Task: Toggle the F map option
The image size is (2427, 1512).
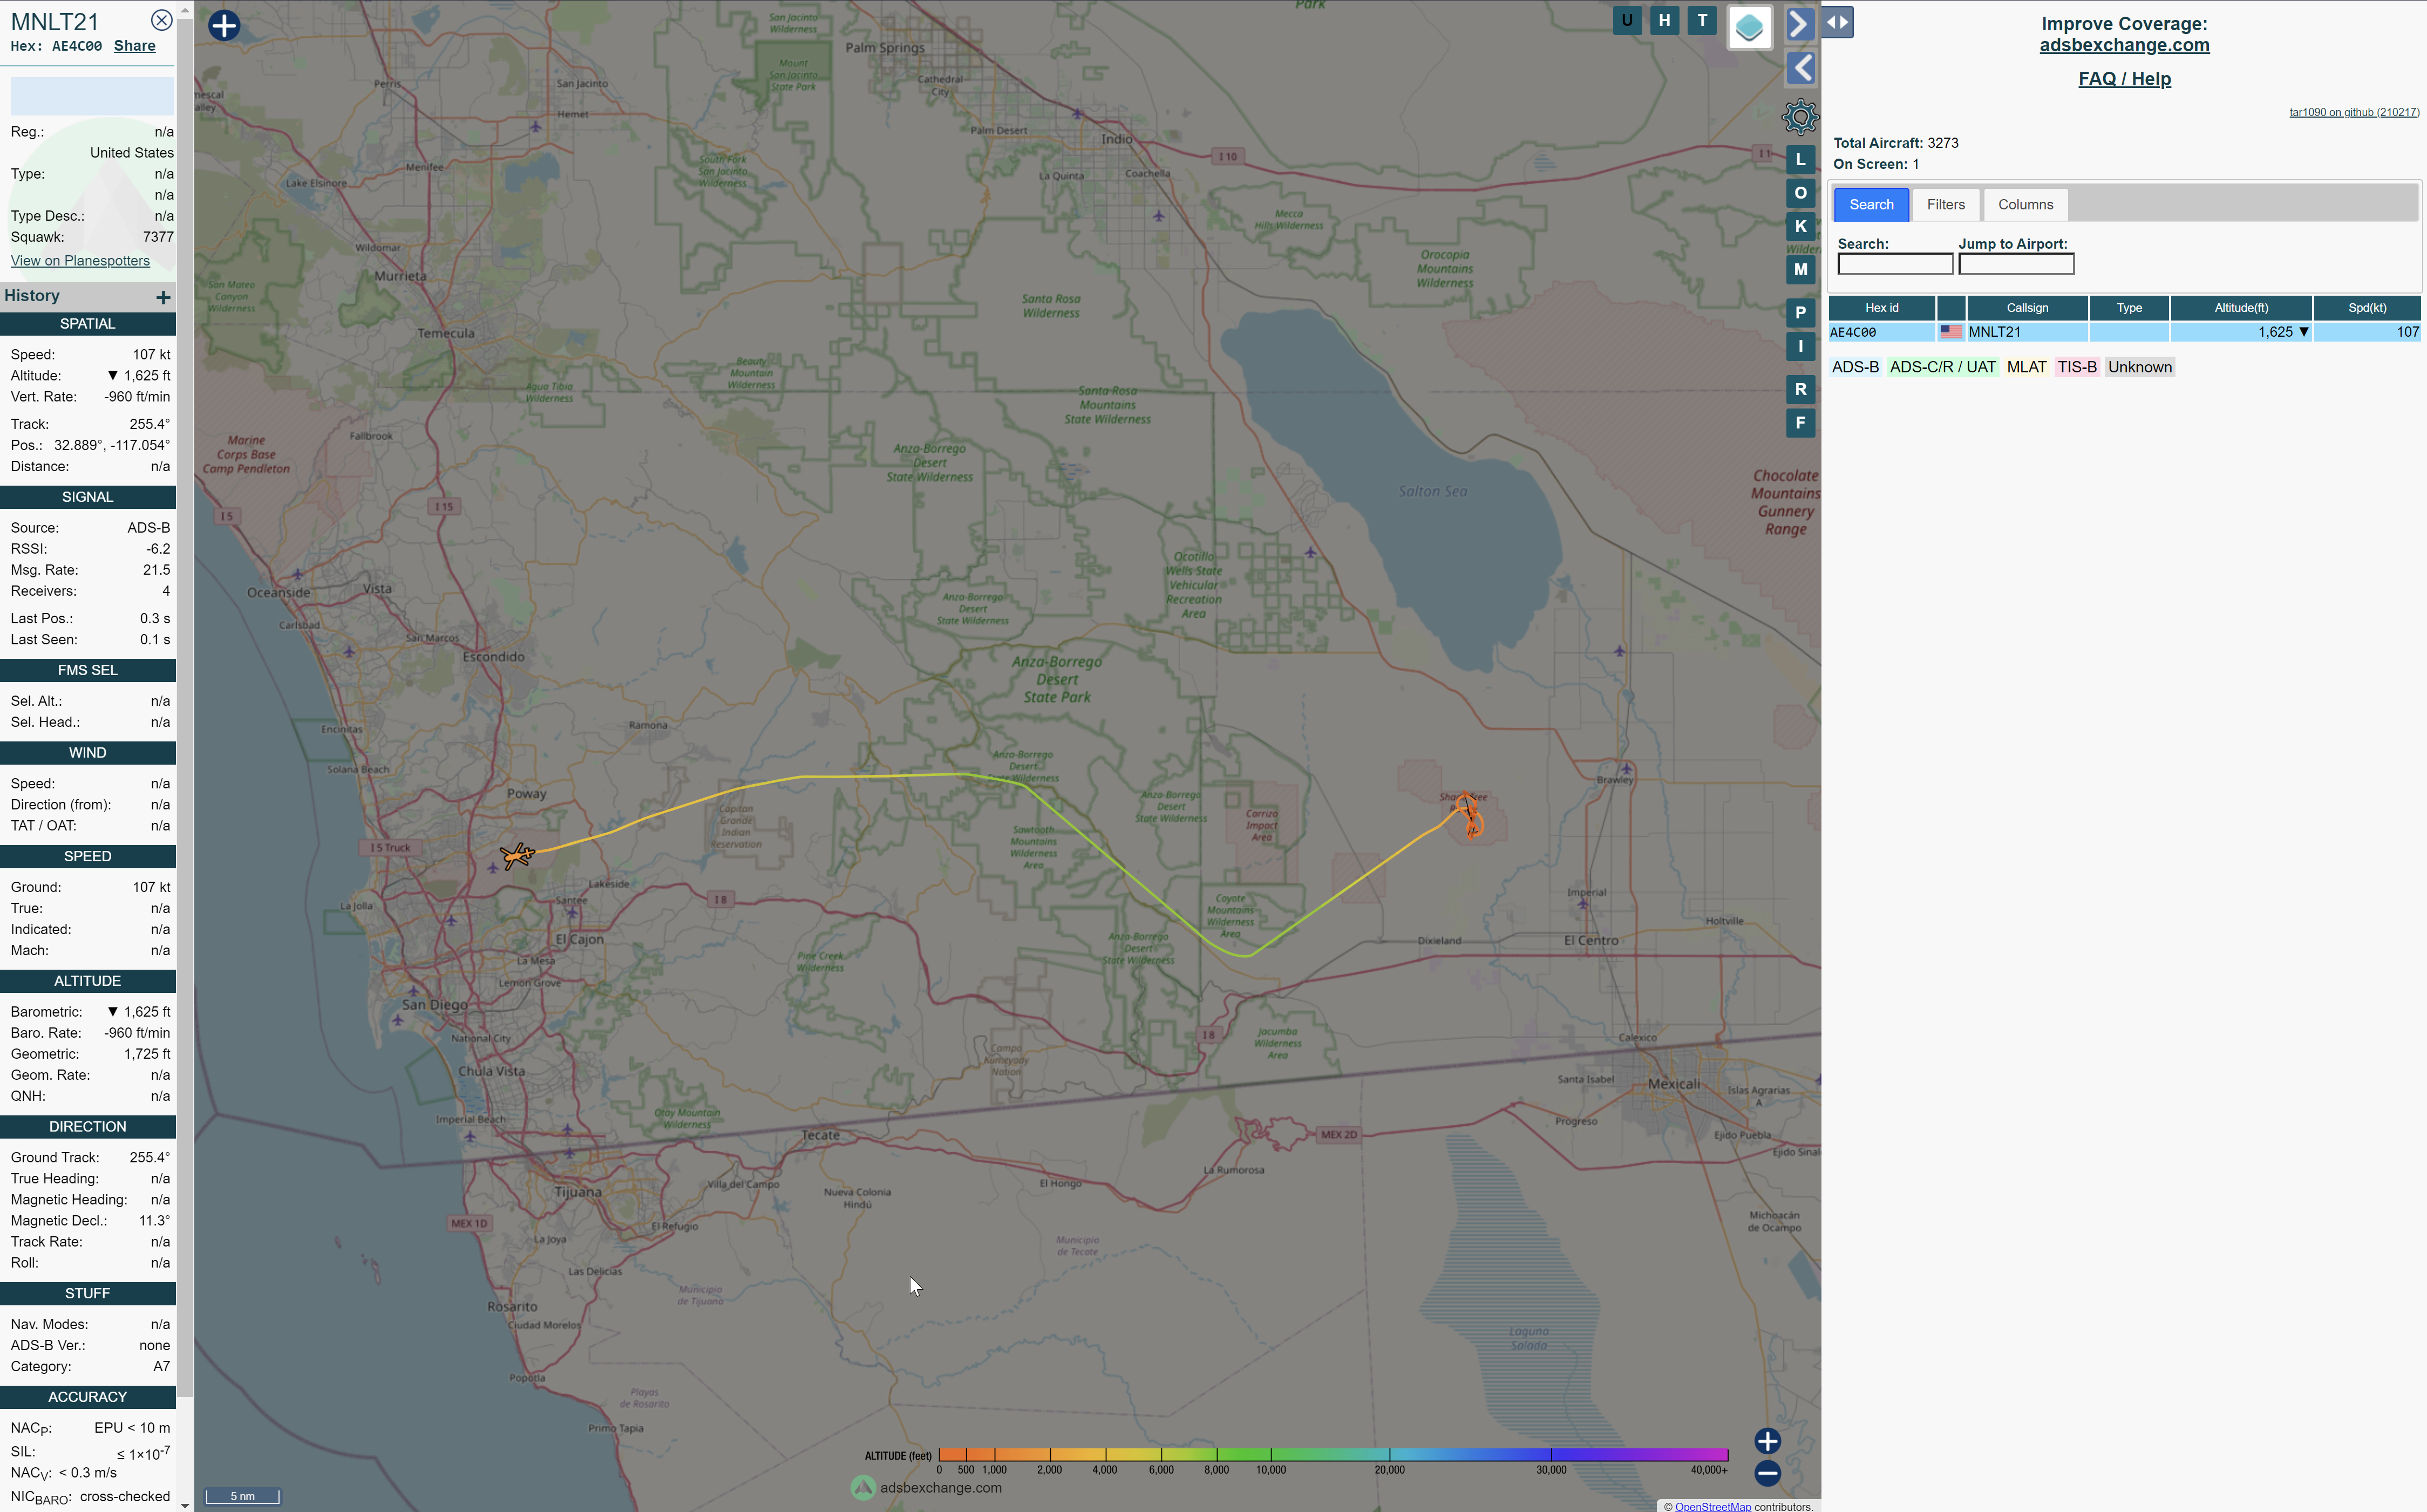Action: click(x=1800, y=422)
